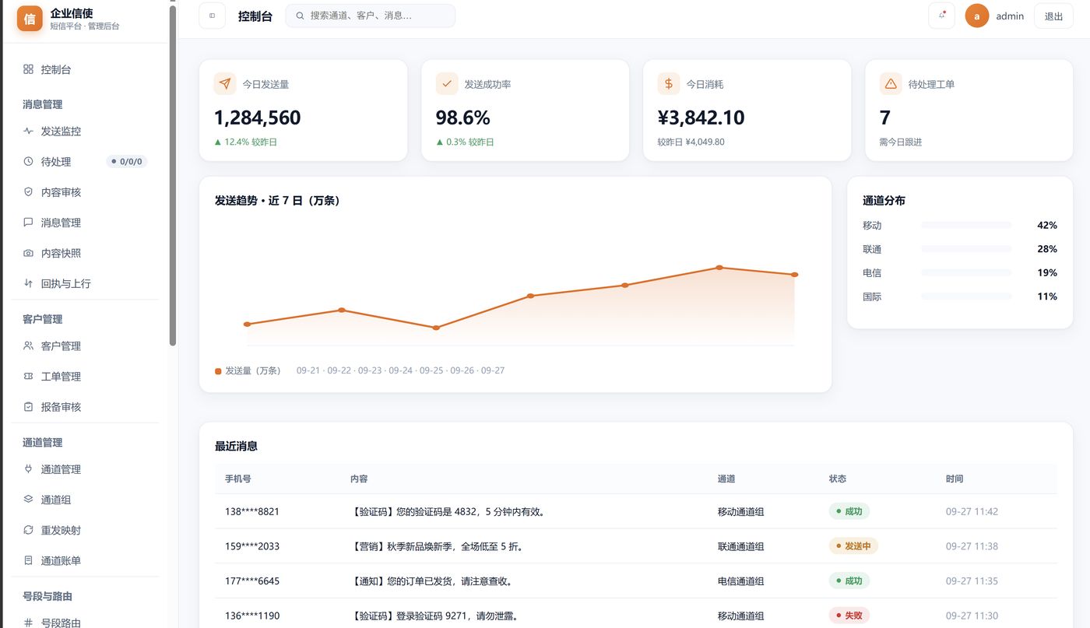This screenshot has height=628, width=1090.
Task: Open 通道组 in the sidebar
Action: coord(84,500)
